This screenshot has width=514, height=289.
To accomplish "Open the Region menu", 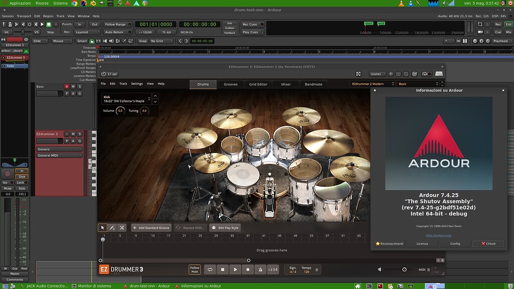I will (48, 16).
